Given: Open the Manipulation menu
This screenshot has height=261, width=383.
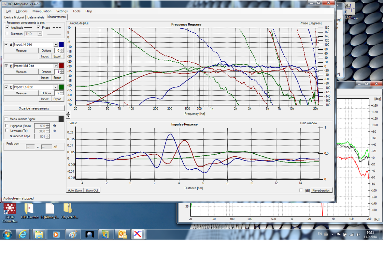Looking at the screenshot, I should click(x=42, y=11).
